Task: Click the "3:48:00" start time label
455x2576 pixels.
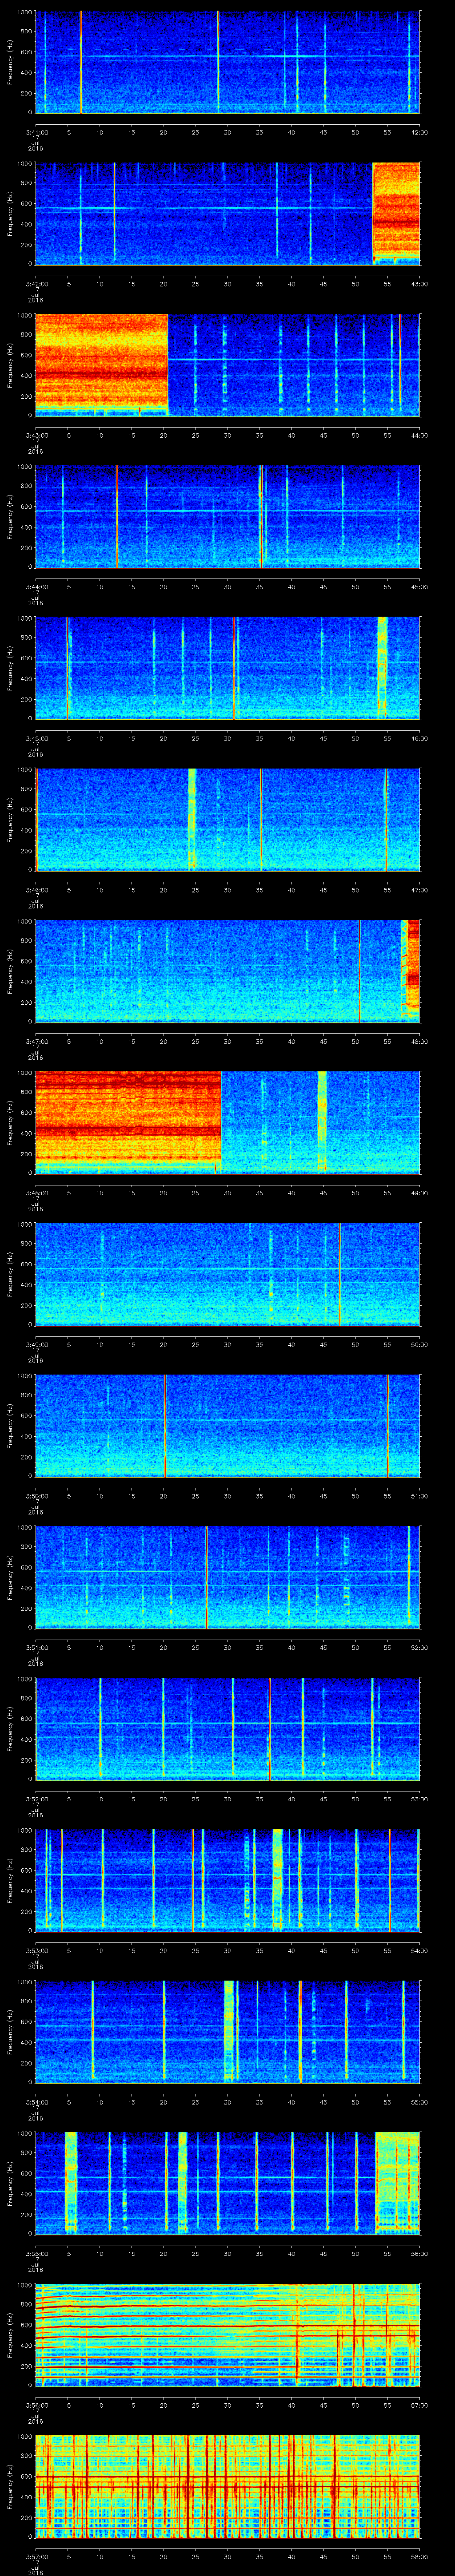Action: click(36, 1192)
